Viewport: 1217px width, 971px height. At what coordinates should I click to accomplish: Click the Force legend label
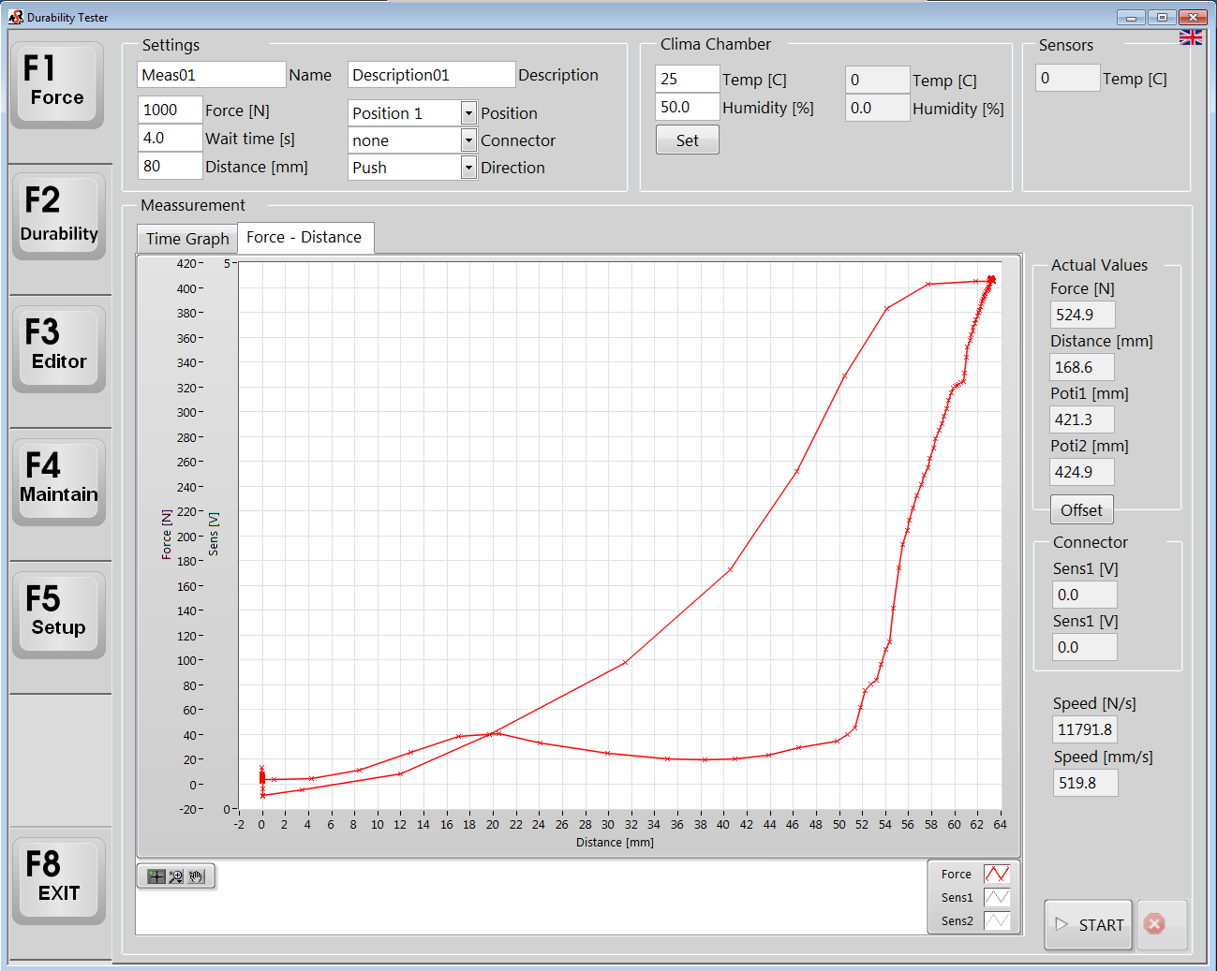pyautogui.click(x=956, y=874)
